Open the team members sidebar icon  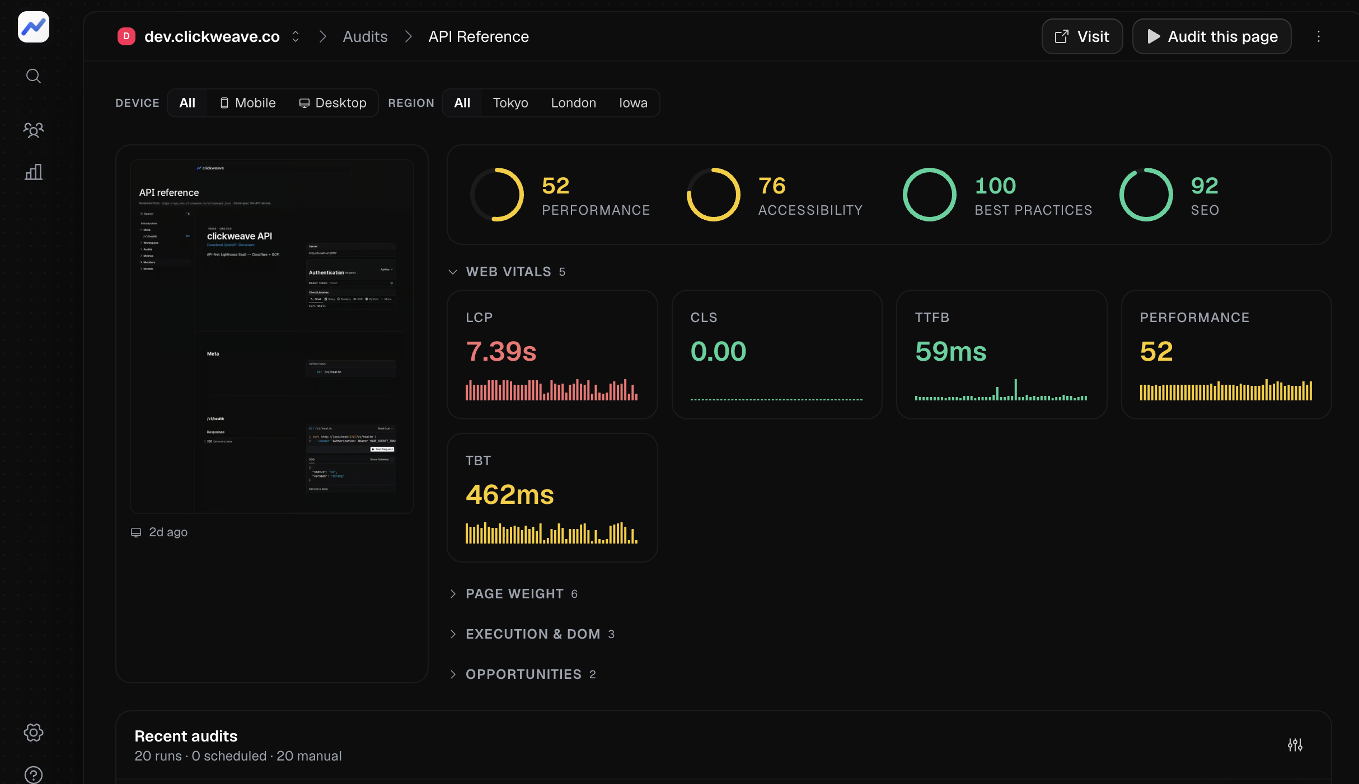pyautogui.click(x=34, y=130)
